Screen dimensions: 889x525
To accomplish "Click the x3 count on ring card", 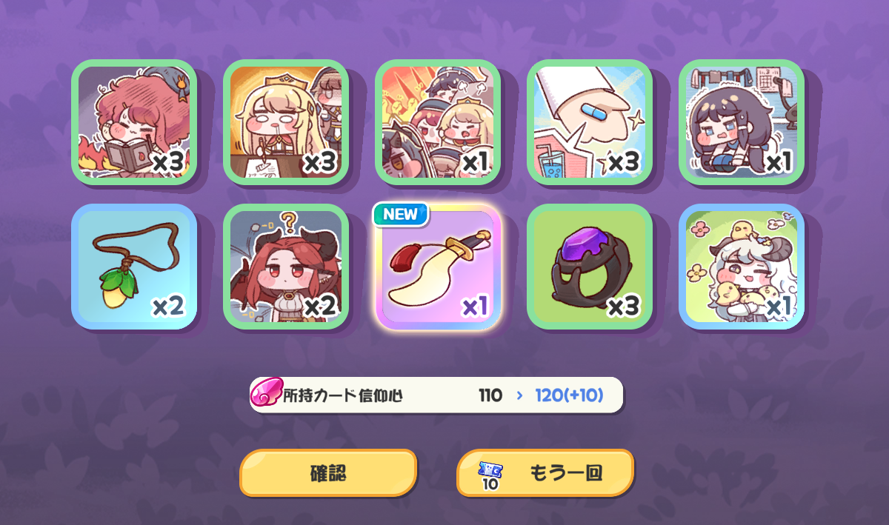I will click(x=623, y=306).
